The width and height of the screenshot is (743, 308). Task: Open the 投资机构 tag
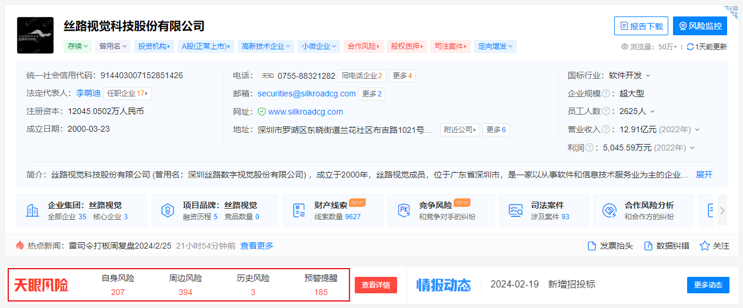(154, 46)
